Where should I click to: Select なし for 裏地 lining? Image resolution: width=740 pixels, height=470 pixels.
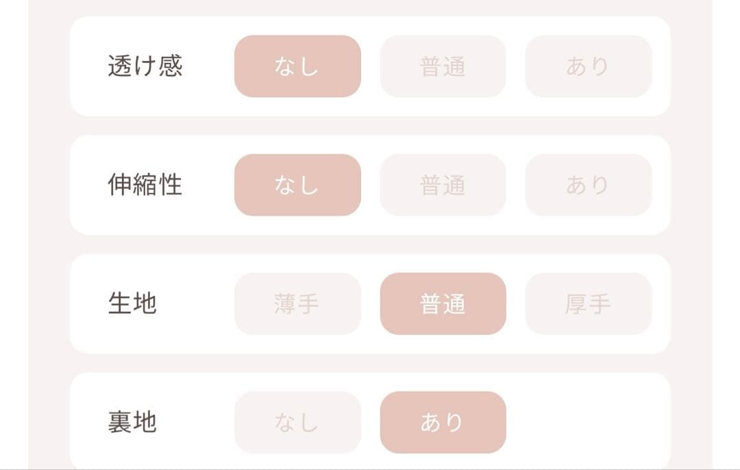(297, 422)
